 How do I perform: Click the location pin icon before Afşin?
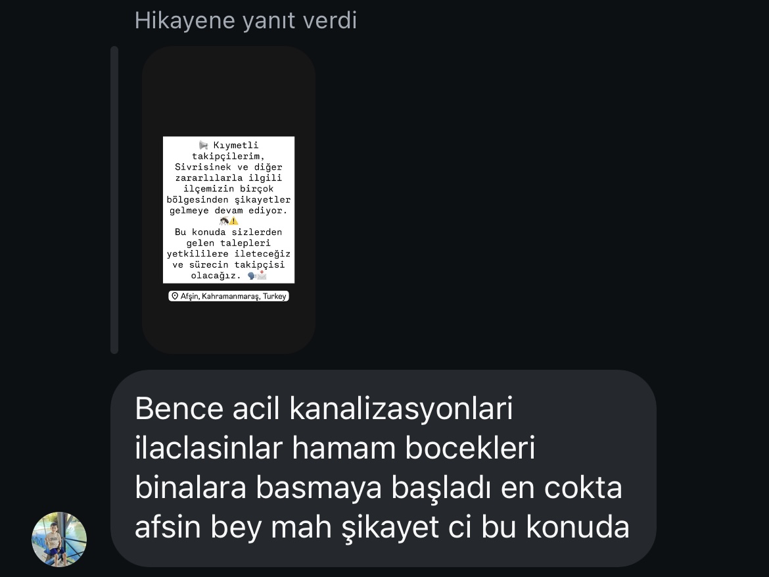(x=175, y=296)
